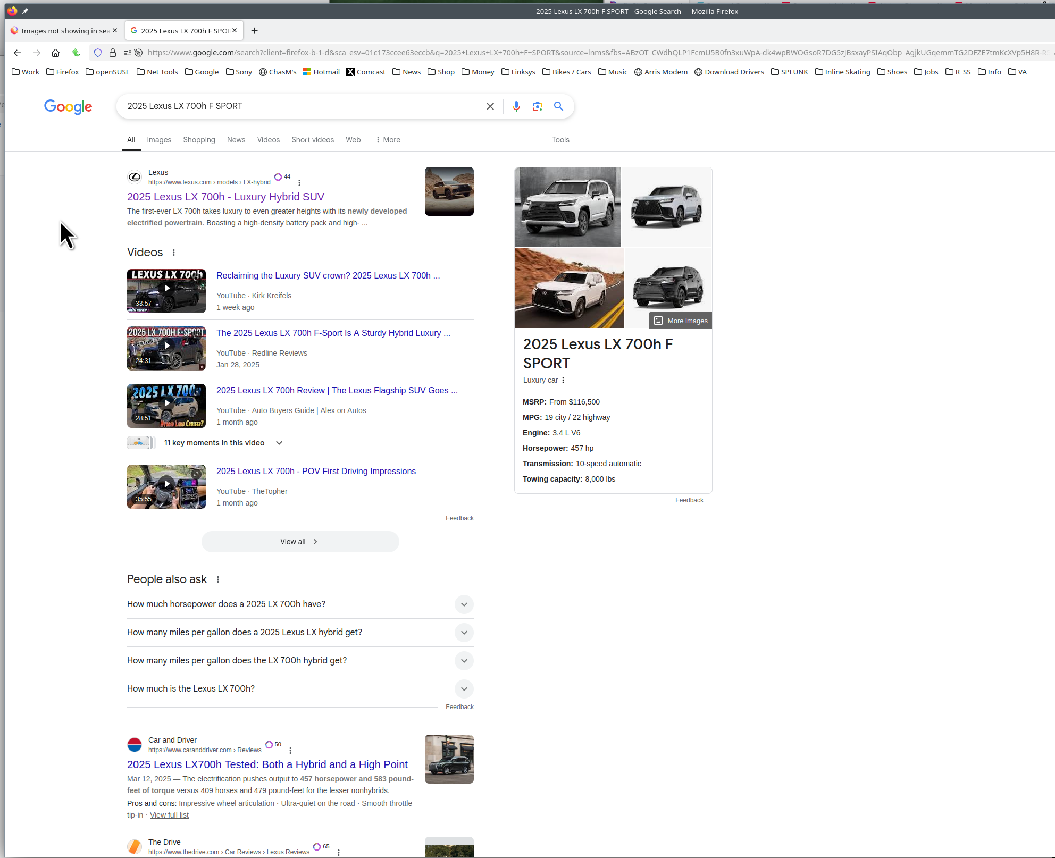1055x858 pixels.
Task: Click the Google search text field
Action: pos(300,106)
